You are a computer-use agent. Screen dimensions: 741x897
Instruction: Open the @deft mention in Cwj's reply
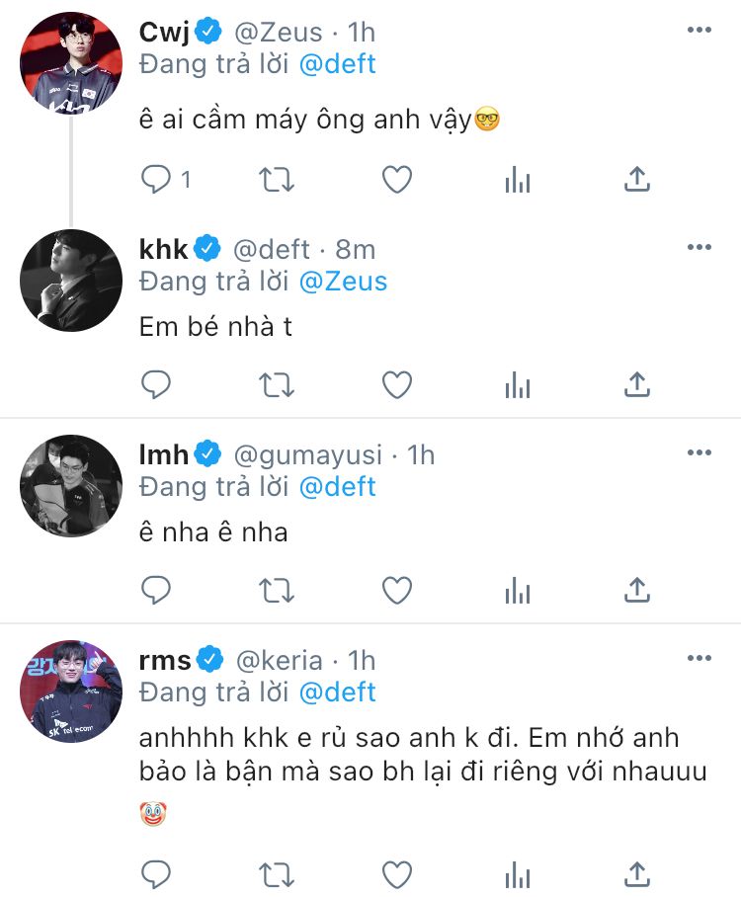pyautogui.click(x=338, y=65)
